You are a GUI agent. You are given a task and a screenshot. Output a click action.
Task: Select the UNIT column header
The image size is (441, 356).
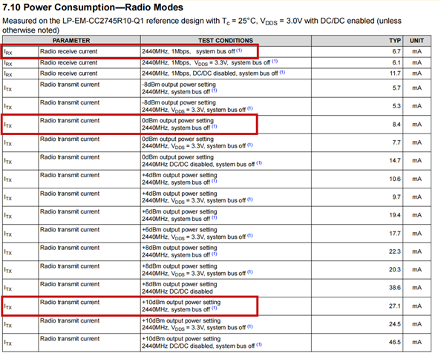(416, 41)
